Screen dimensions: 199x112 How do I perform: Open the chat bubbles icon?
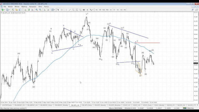pyautogui.click(x=197, y=10)
